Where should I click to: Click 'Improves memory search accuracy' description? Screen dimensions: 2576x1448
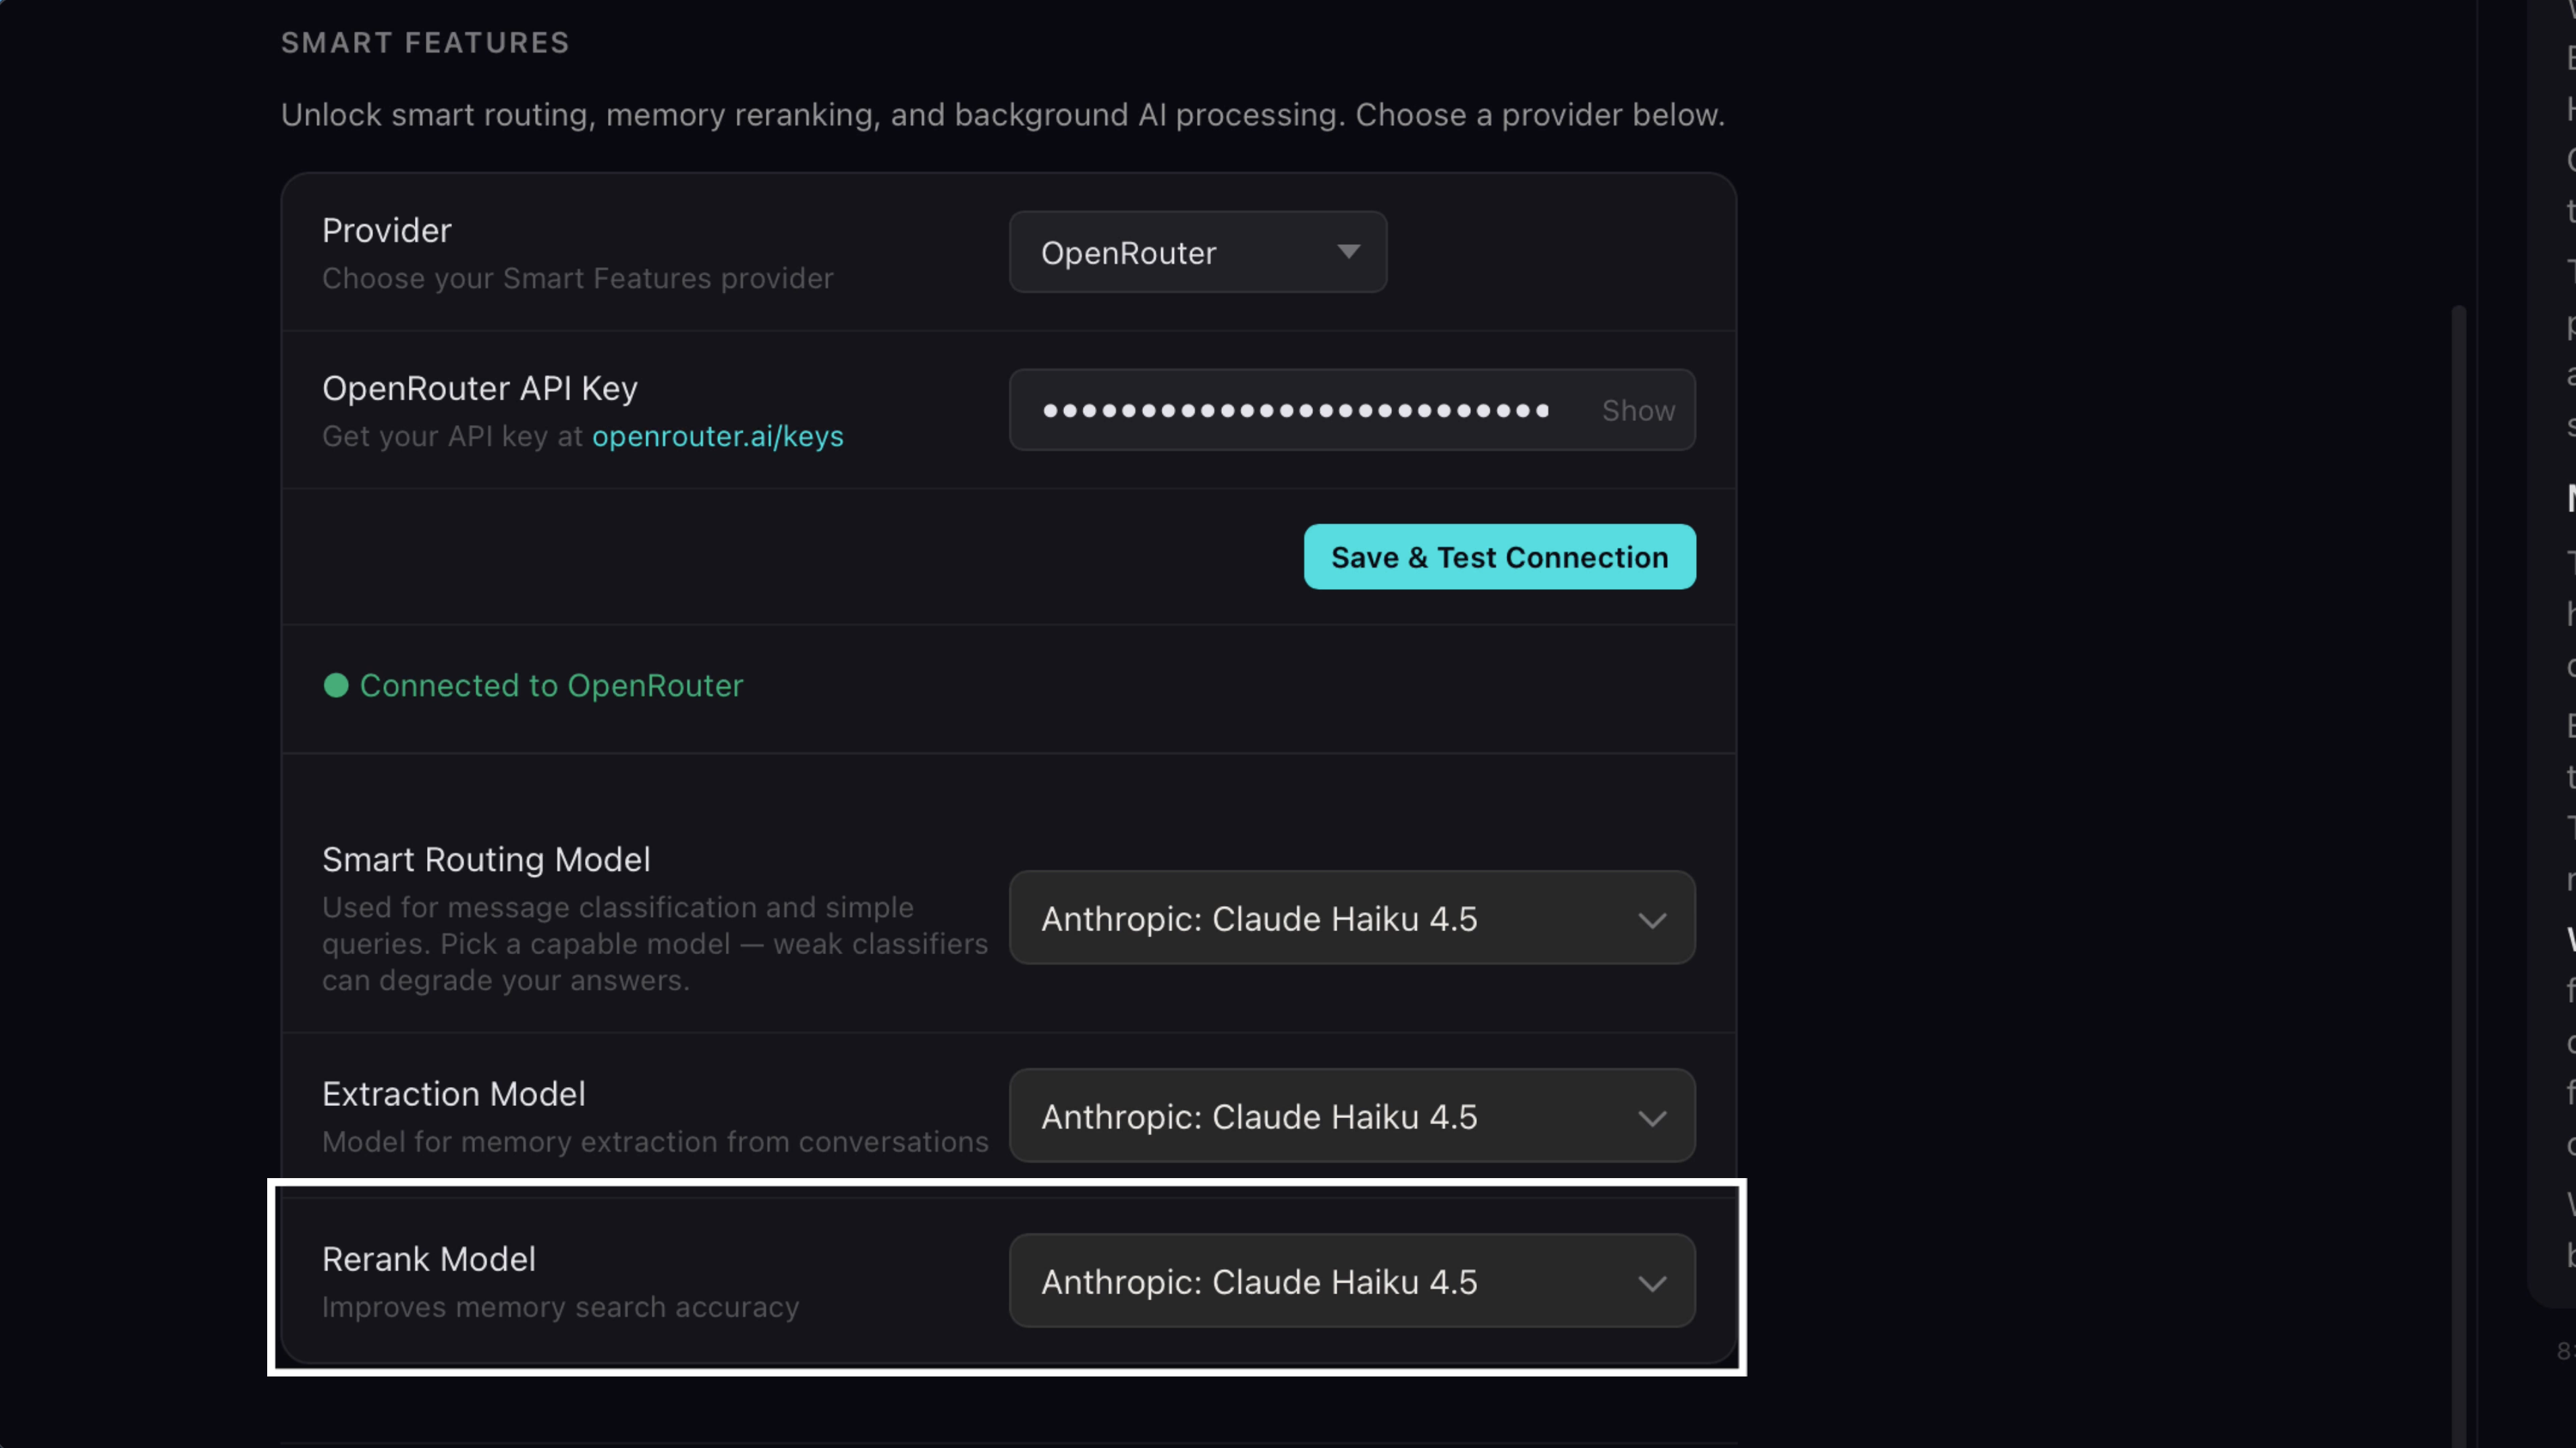[561, 1307]
